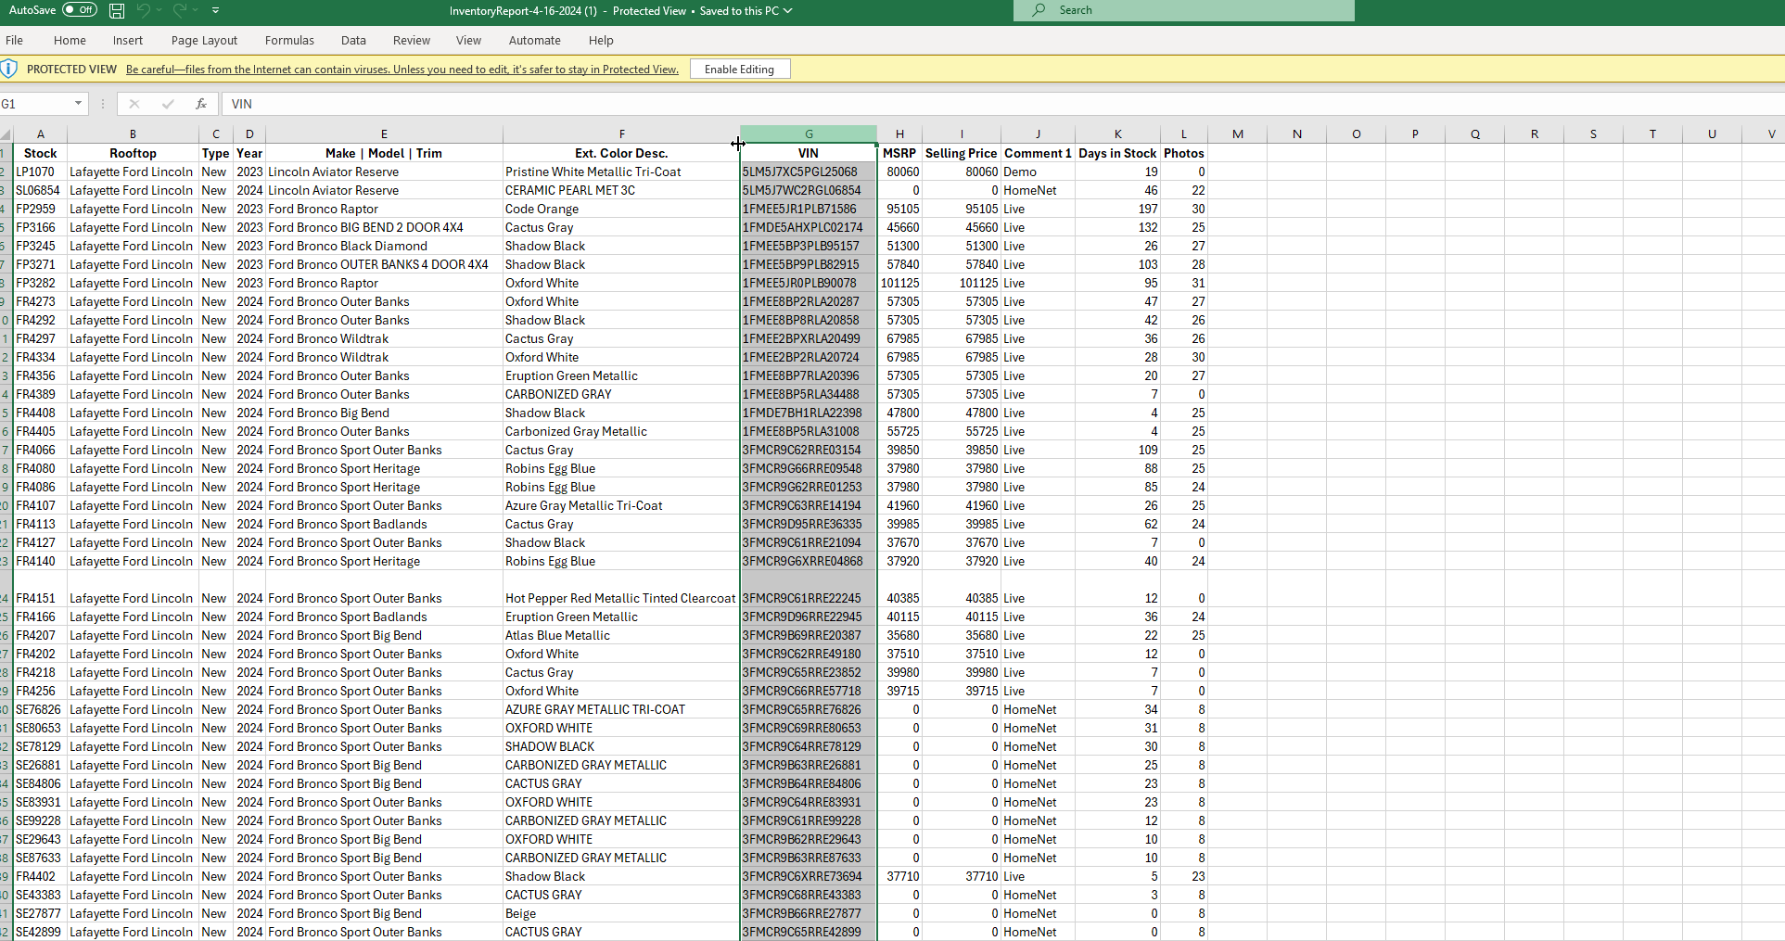
Task: Select column A header
Action: tap(41, 134)
